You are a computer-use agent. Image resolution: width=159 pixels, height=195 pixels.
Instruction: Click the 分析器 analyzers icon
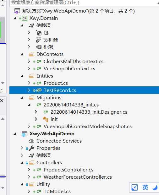(x=38, y=40)
